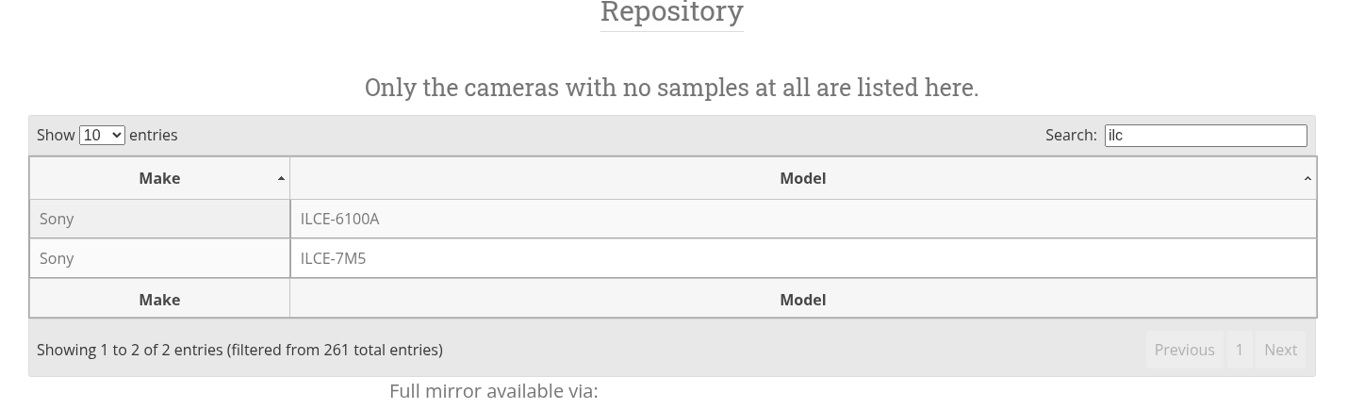Click the "Full mirror available via:" text
The width and height of the screenshot is (1348, 409).
tap(493, 391)
